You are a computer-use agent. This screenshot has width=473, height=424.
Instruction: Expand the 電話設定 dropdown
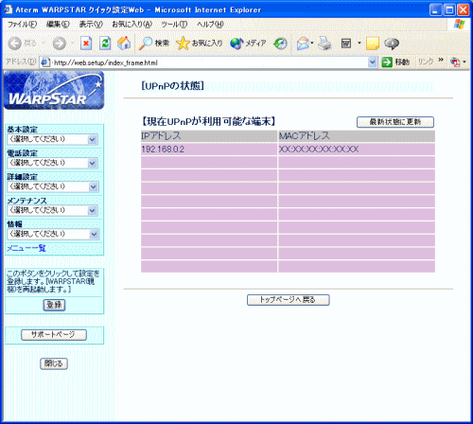[53, 163]
